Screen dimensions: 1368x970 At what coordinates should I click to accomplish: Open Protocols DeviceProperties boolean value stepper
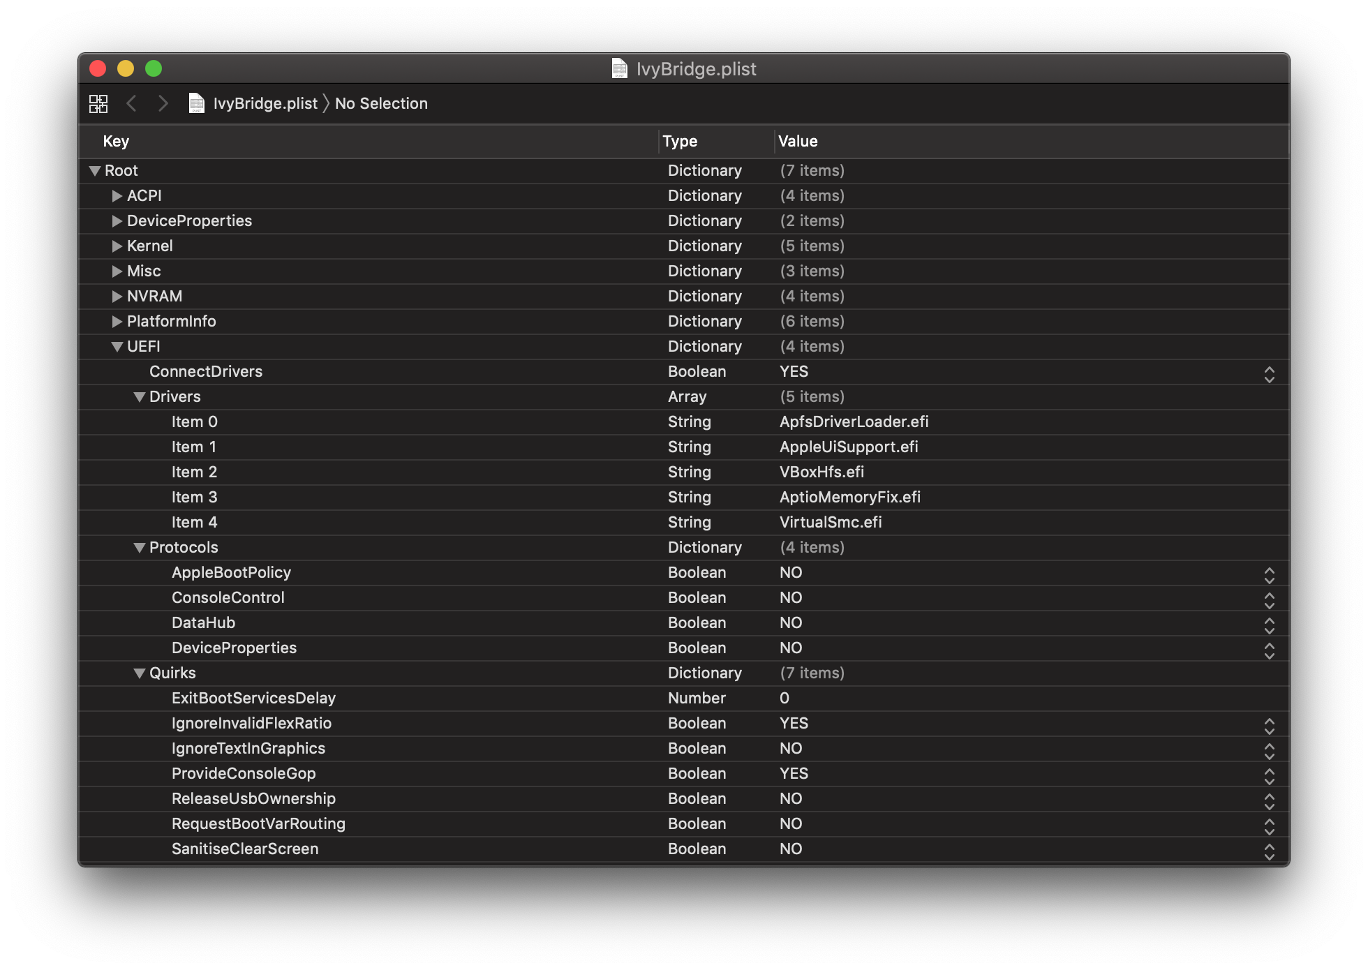(x=1270, y=651)
